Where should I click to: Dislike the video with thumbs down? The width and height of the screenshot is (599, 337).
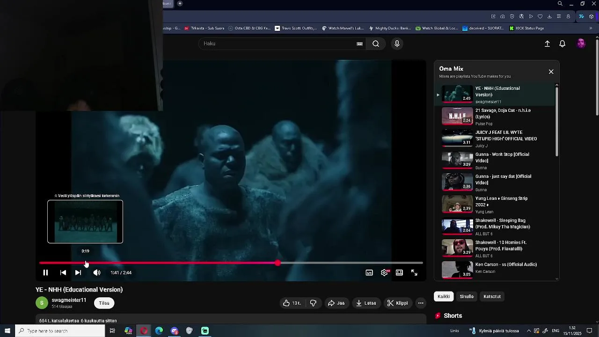point(313,303)
